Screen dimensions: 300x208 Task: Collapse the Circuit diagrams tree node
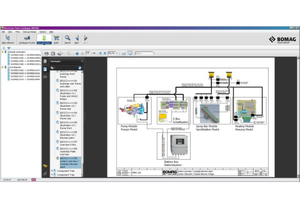point(2,67)
